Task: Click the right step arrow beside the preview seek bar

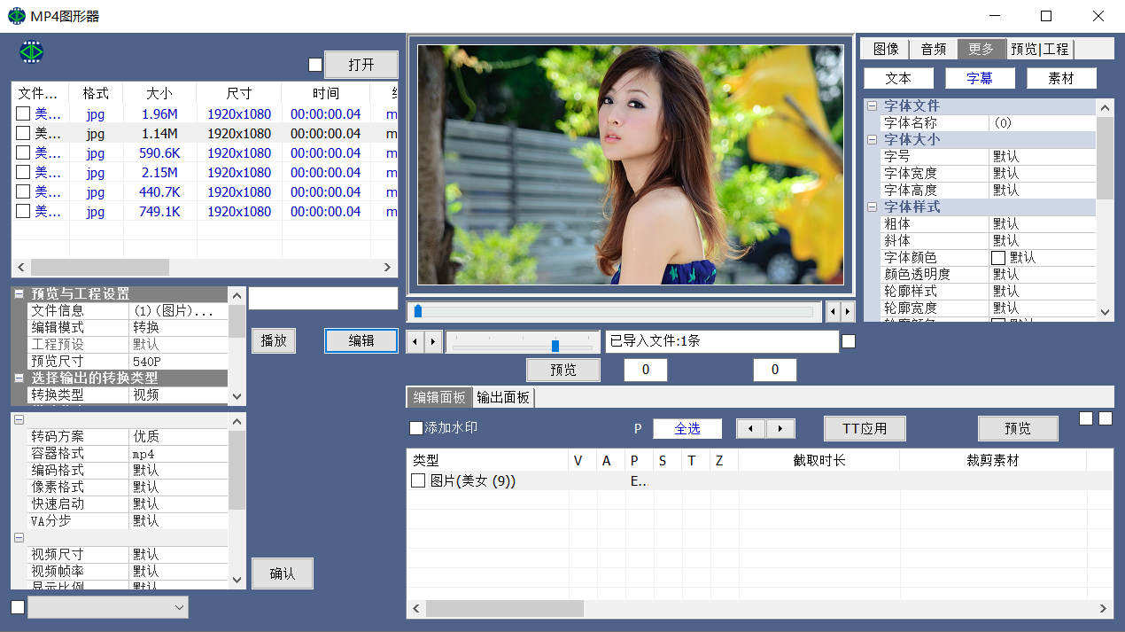Action: (x=848, y=312)
